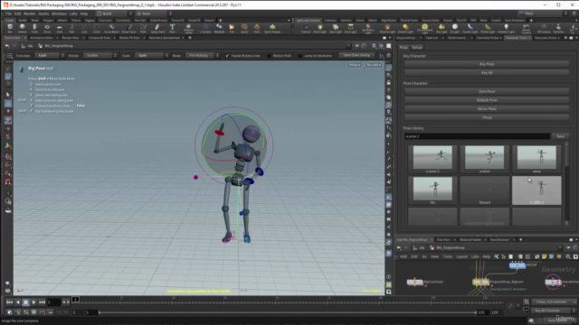Select the 'a pose 2' pose thumbnail
This screenshot has width=579, height=325.
[x=432, y=159]
